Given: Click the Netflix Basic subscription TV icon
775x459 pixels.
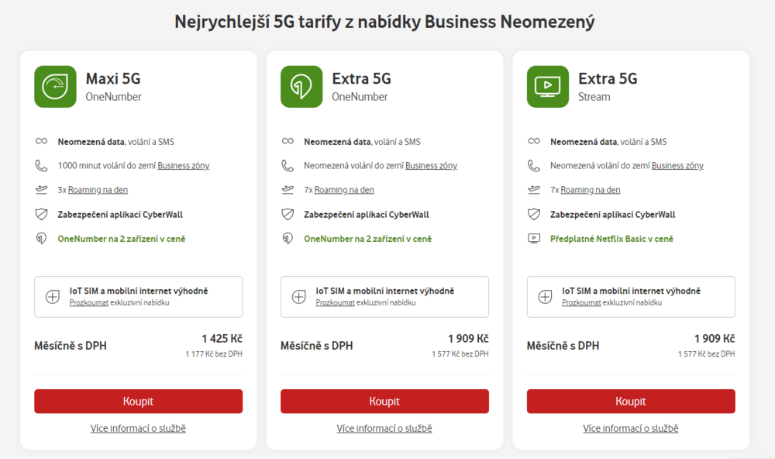Looking at the screenshot, I should (534, 239).
